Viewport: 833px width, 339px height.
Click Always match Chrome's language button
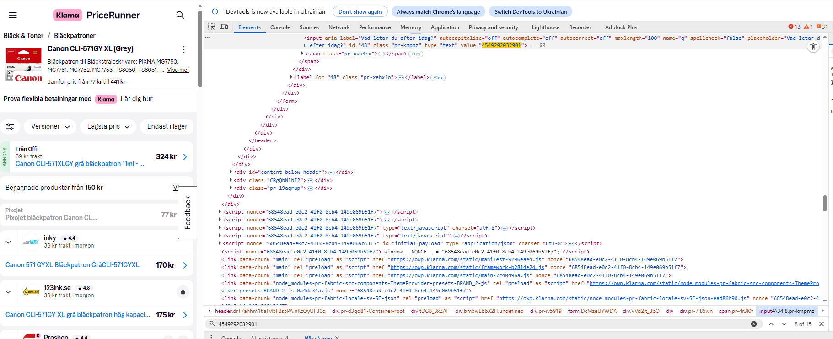tap(438, 12)
